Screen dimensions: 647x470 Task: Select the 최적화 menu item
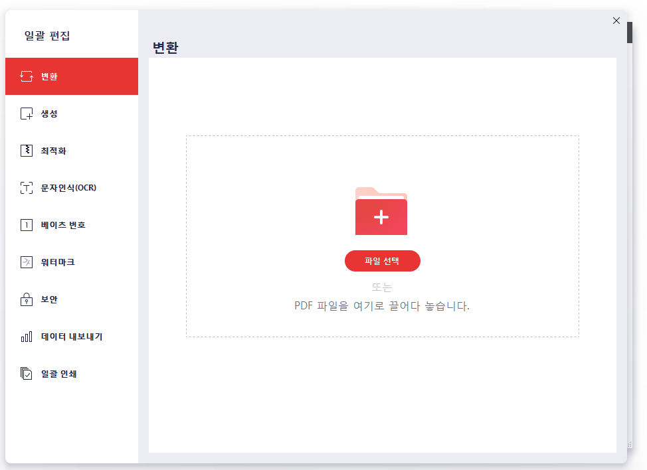(72, 151)
